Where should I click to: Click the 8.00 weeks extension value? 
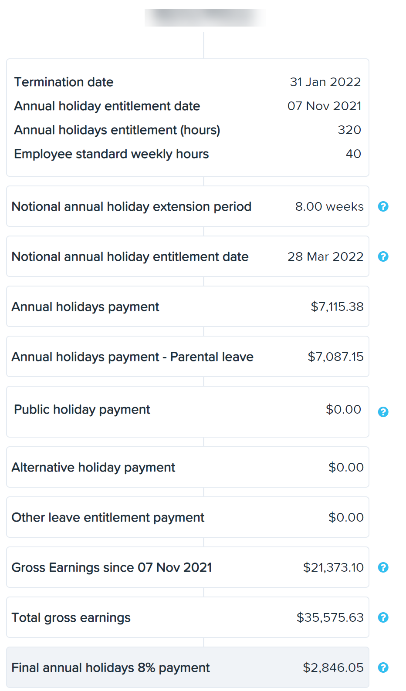pyautogui.click(x=329, y=206)
